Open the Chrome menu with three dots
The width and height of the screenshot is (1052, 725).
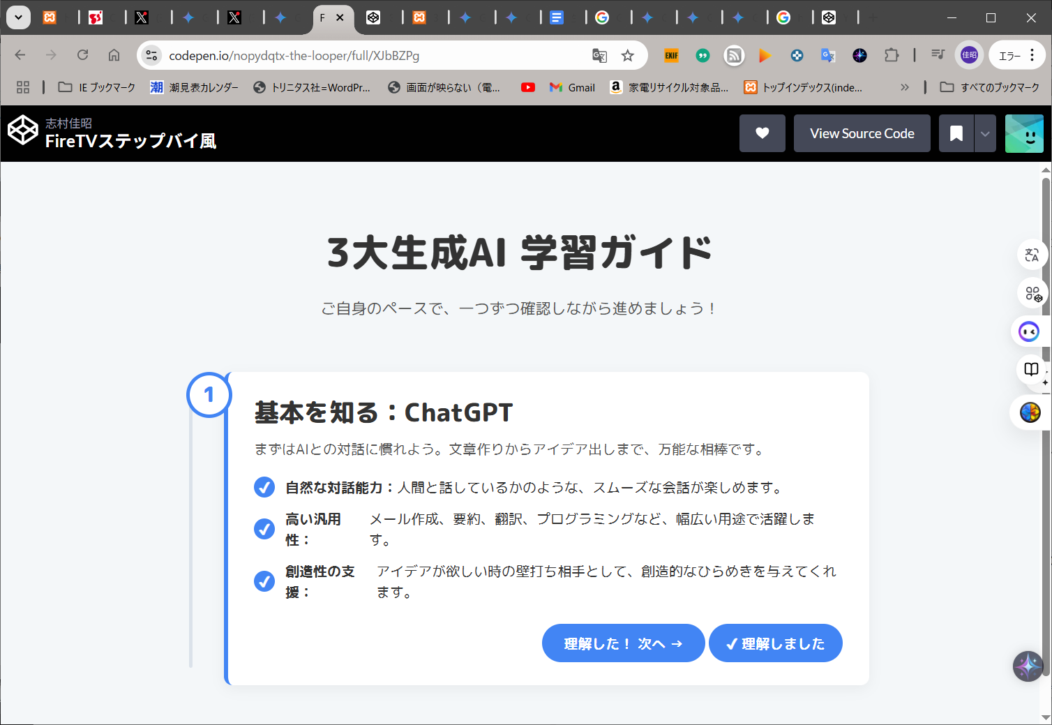1032,55
